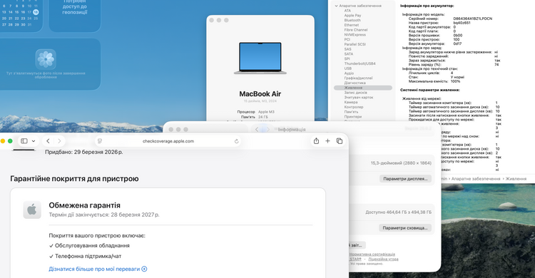Collapse the Апаратне забезпечення tree section
535x278 pixels.
coord(337,6)
